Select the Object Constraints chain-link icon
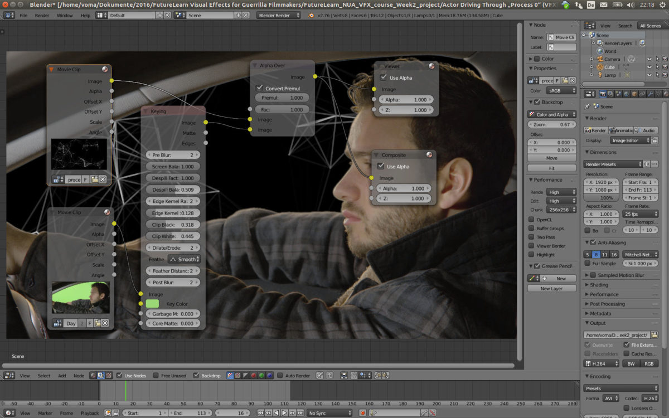 click(x=642, y=94)
